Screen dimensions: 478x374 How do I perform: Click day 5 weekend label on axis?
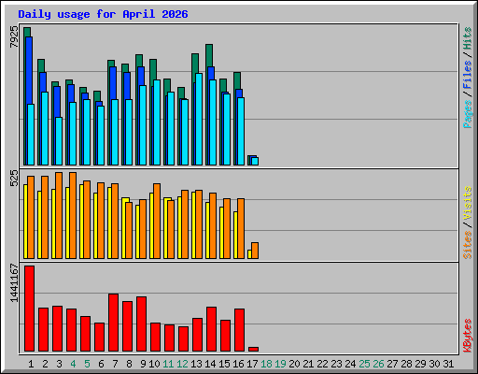pos(87,364)
